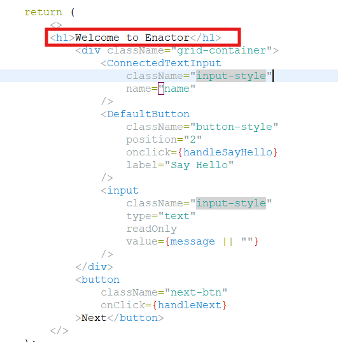Screen dimensions: 338x342
Task: Click the type="text" attribute
Action: tap(160, 216)
